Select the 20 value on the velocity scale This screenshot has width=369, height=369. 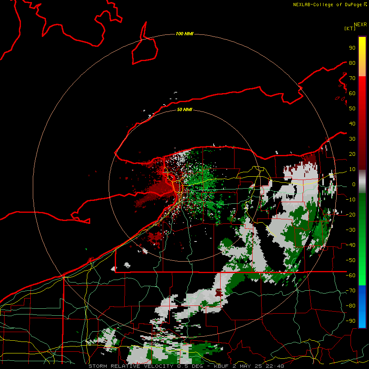tap(352, 154)
